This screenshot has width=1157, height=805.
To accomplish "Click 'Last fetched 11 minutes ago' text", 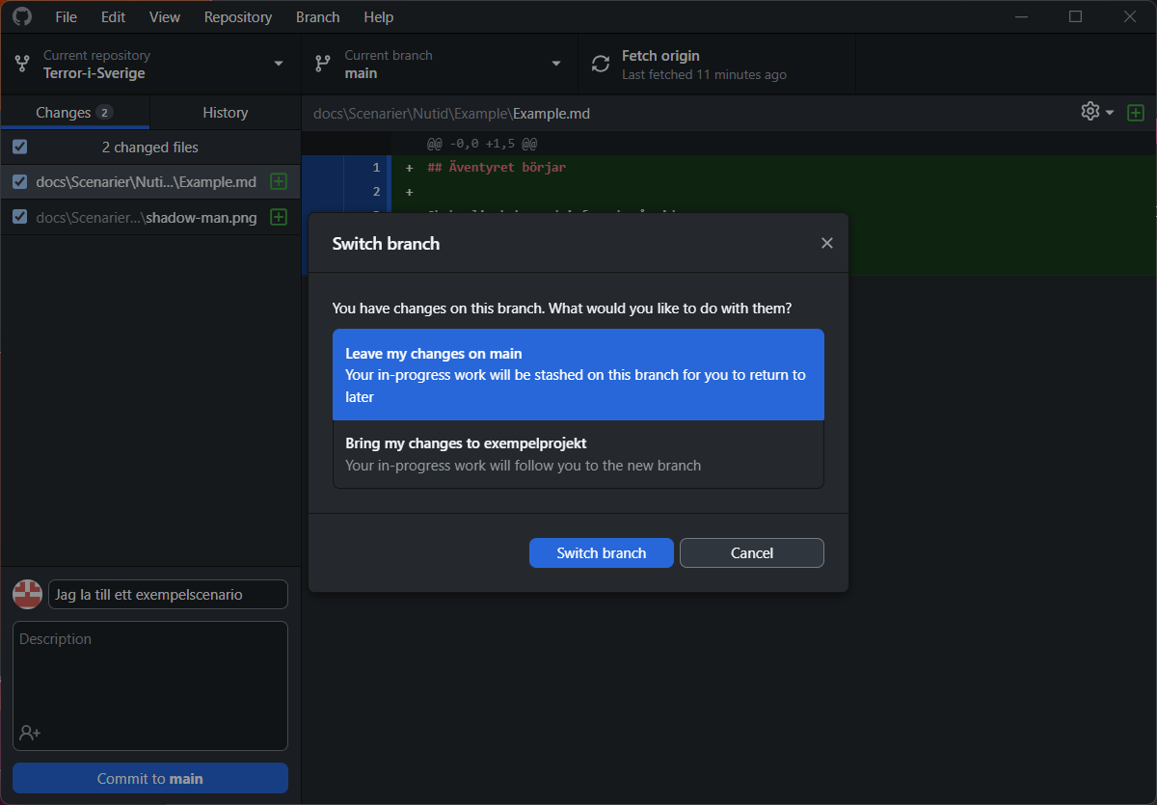I will pyautogui.click(x=704, y=74).
